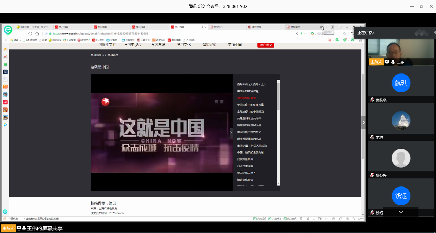
Task: Click the muted microphone icon for 秦航琪
Action: tap(372, 100)
